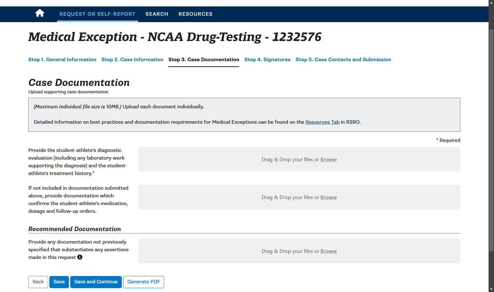This screenshot has height=292, width=494.
Task: Click the 'Recommended Documentation' heading
Action: (75, 229)
